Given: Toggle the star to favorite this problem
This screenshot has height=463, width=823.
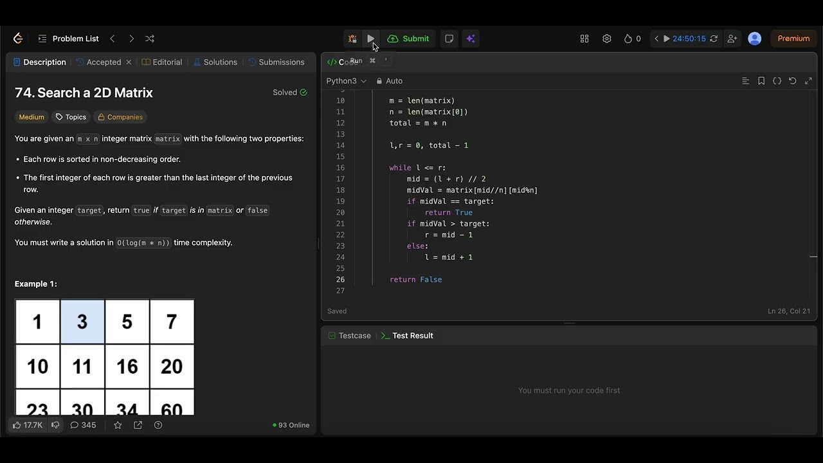Looking at the screenshot, I should 118,425.
